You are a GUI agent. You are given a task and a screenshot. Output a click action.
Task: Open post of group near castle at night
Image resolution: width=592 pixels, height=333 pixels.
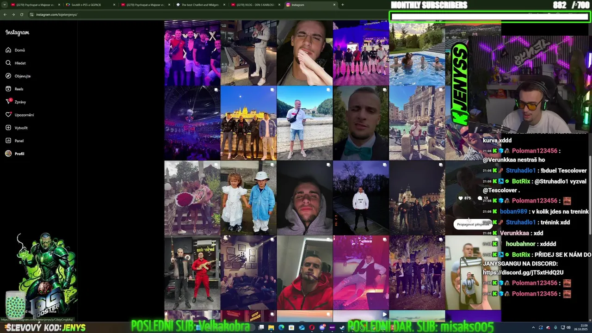click(x=417, y=198)
